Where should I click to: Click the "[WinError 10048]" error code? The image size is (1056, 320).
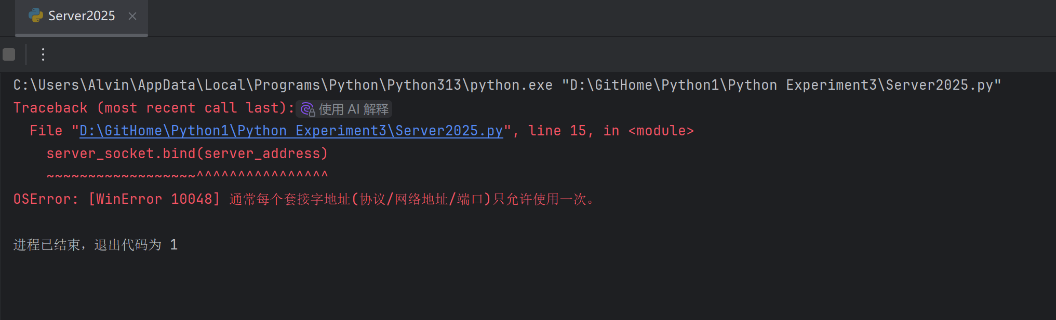coord(154,199)
